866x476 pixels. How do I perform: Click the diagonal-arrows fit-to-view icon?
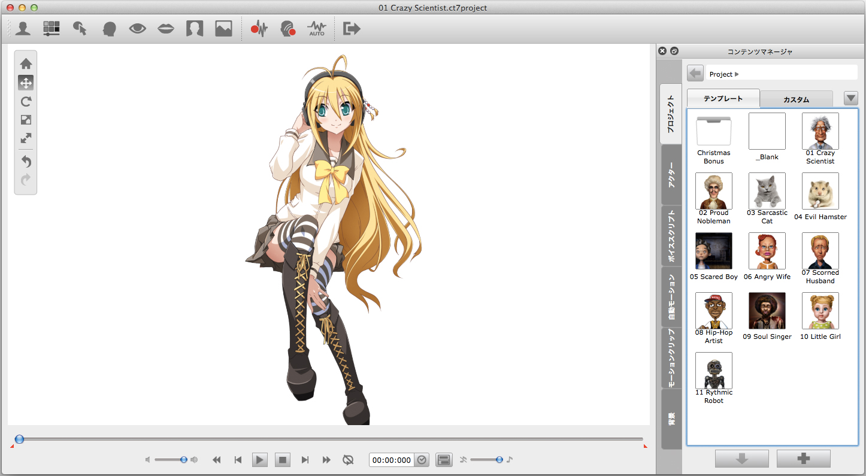tap(26, 138)
